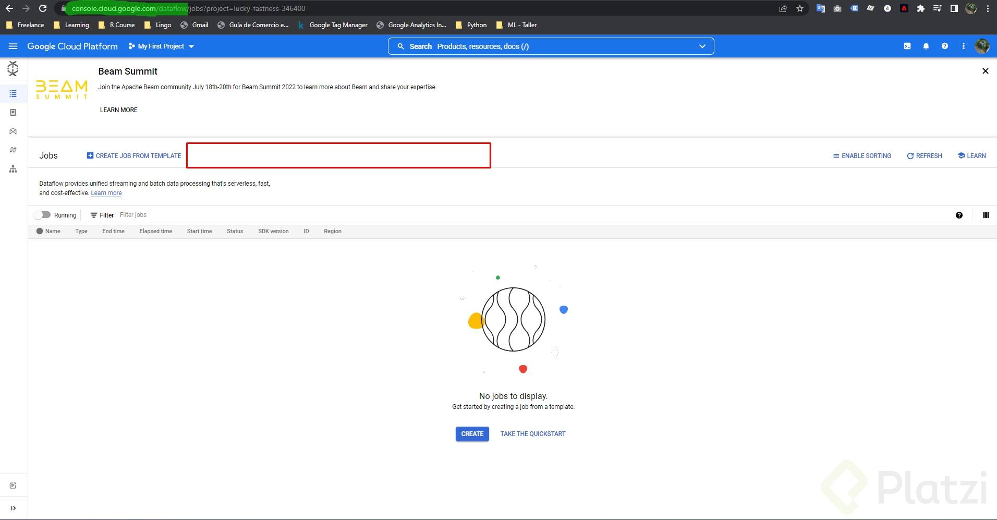Click Enable Sorting option
Viewport: 997px width, 520px height.
[861, 156]
